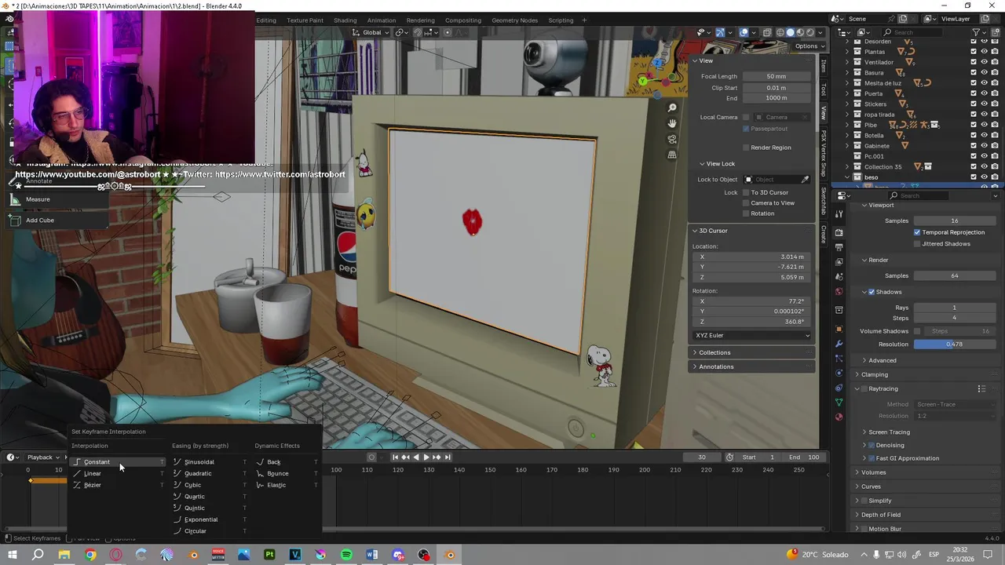
Task: Open the Output properties tab icon
Action: pos(839,247)
